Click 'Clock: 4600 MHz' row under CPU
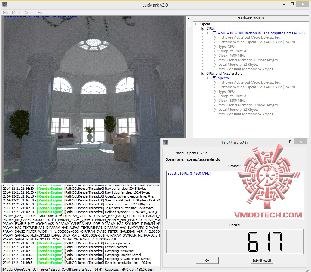Screen dimensions: 311x272 point(232,56)
